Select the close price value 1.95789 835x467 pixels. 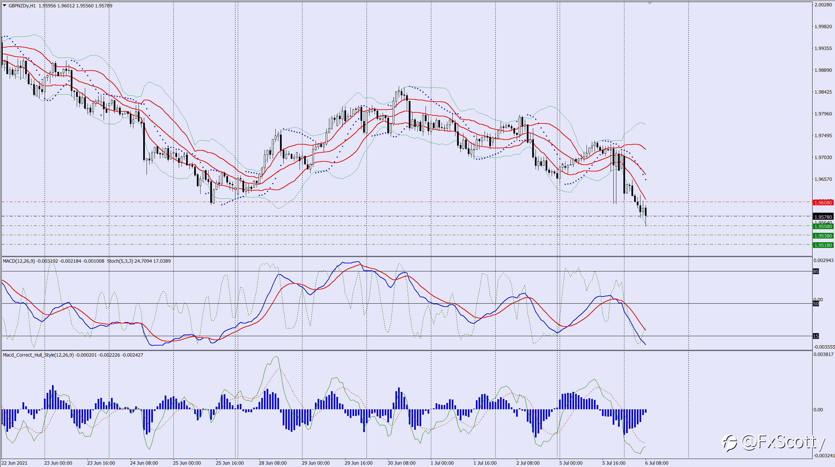point(104,6)
